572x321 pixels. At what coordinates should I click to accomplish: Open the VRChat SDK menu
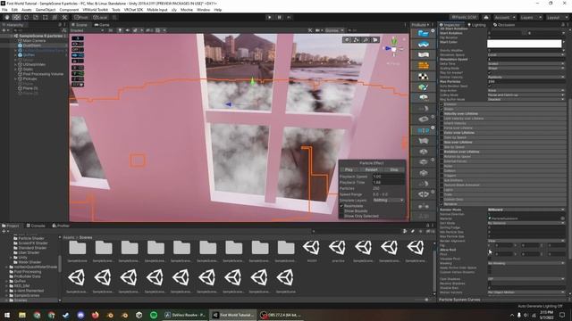click(133, 10)
